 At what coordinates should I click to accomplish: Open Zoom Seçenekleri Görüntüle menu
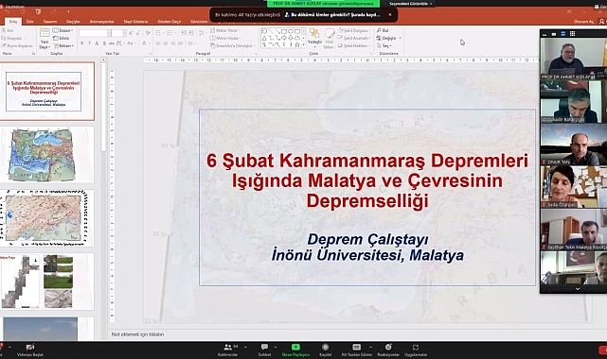click(411, 4)
